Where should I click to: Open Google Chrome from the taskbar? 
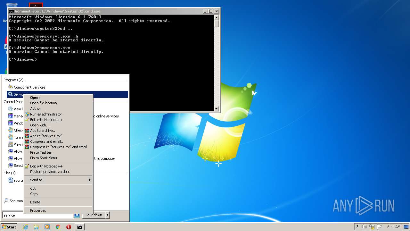pyautogui.click(x=58, y=227)
